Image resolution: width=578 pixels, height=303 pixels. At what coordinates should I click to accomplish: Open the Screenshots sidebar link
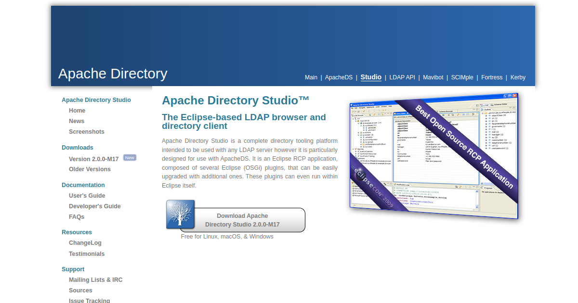pos(87,132)
